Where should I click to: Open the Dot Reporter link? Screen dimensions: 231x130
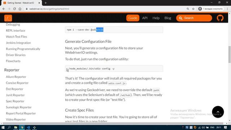point(14,89)
